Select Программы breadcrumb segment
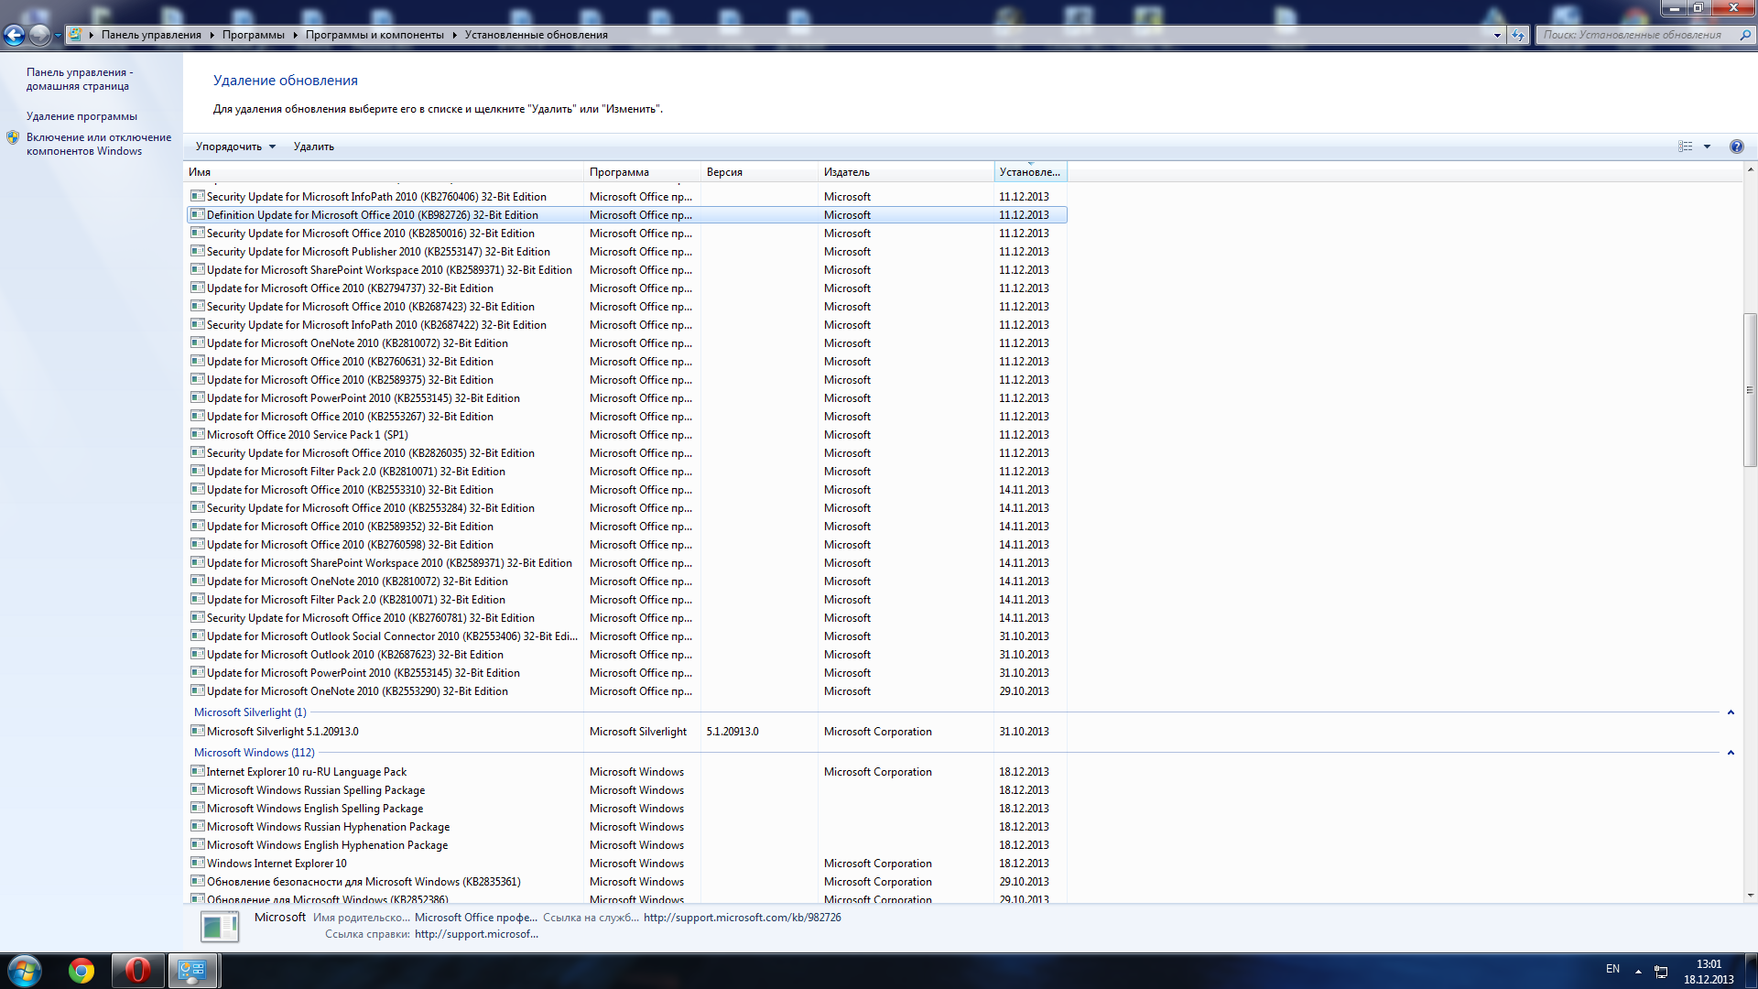This screenshot has width=1758, height=989. (253, 35)
